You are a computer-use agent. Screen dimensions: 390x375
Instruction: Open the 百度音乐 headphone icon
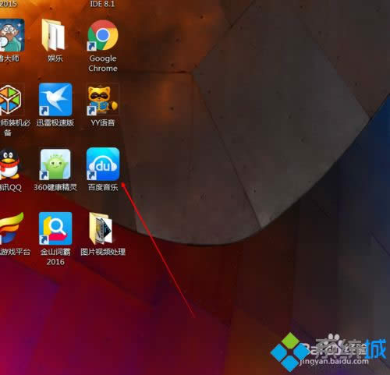click(103, 164)
